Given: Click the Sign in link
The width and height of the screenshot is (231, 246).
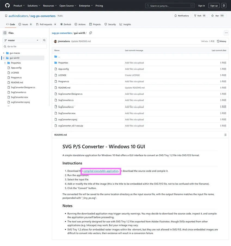Looking at the screenshot, I should [x=201, y=6].
